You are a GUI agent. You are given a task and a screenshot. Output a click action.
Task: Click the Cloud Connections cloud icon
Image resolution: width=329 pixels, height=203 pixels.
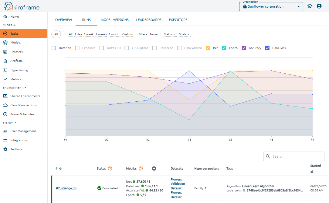click(5, 105)
